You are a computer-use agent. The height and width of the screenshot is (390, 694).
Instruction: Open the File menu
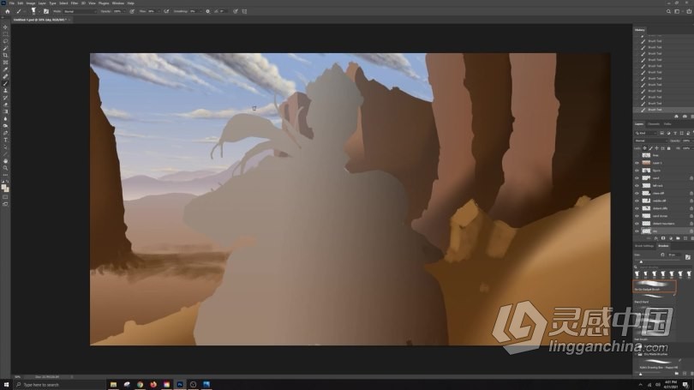pyautogui.click(x=12, y=3)
